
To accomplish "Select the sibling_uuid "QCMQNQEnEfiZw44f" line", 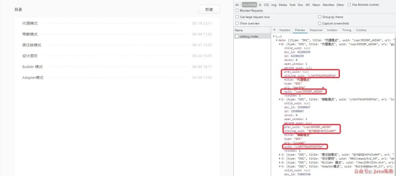I will (311, 131).
